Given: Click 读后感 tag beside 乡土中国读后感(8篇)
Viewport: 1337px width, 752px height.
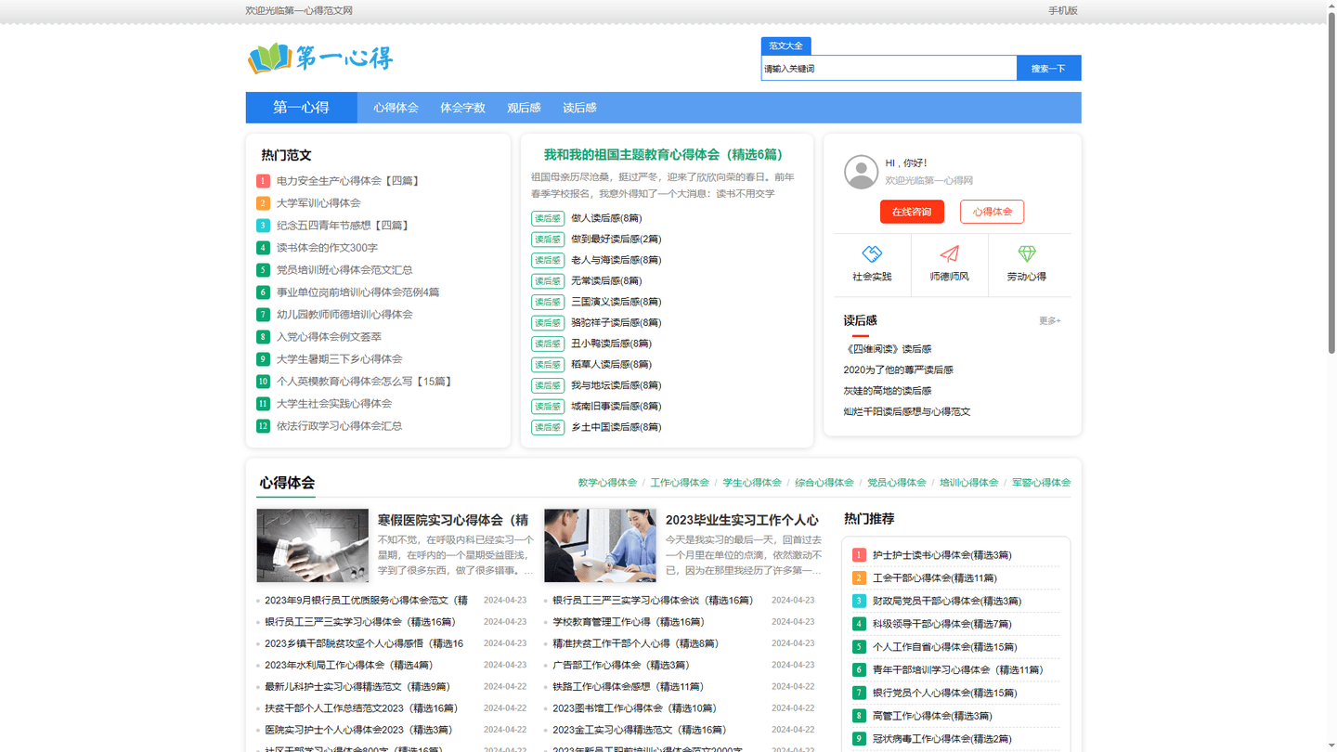Looking at the screenshot, I should (548, 427).
